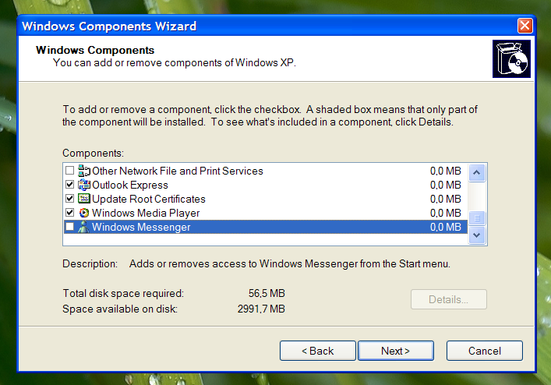This screenshot has height=385, width=551.
Task: Click the Windows Media Player icon
Action: coord(83,213)
